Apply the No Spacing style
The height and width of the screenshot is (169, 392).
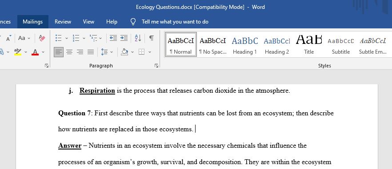(213, 44)
